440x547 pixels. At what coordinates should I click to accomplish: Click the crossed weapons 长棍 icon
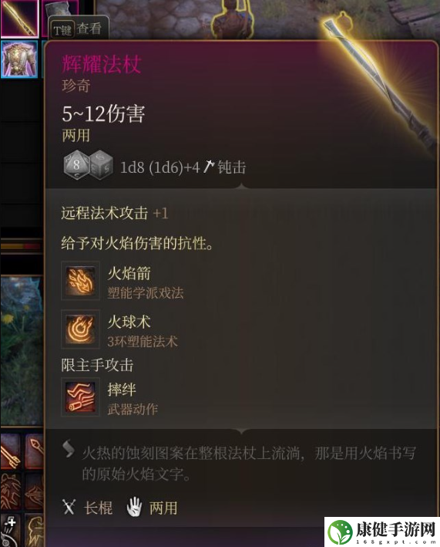tap(69, 507)
